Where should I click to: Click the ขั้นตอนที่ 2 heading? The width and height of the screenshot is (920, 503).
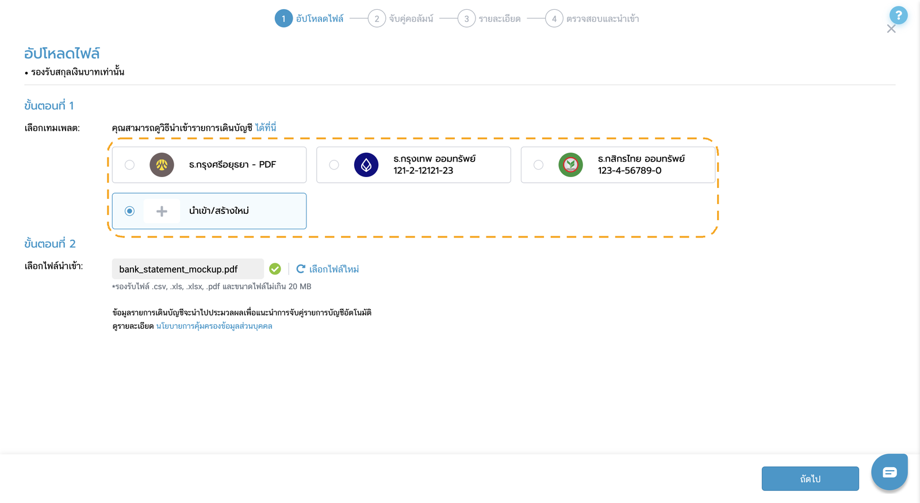[x=50, y=244]
